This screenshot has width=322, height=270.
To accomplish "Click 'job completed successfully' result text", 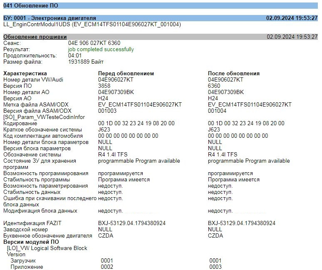I will point(101,50).
